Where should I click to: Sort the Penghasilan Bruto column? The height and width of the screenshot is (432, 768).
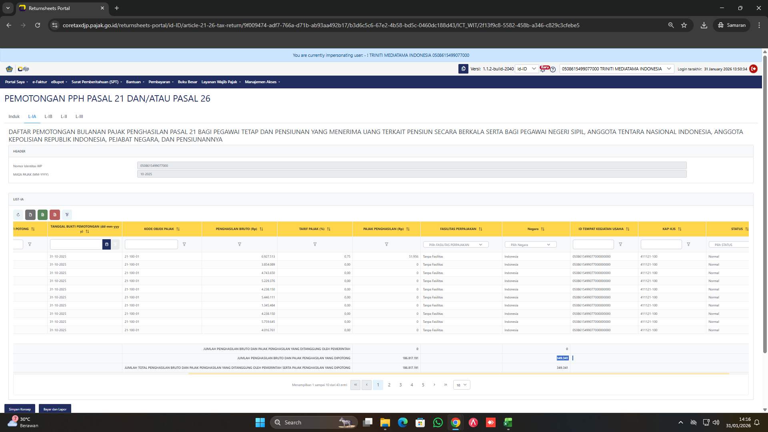click(261, 229)
